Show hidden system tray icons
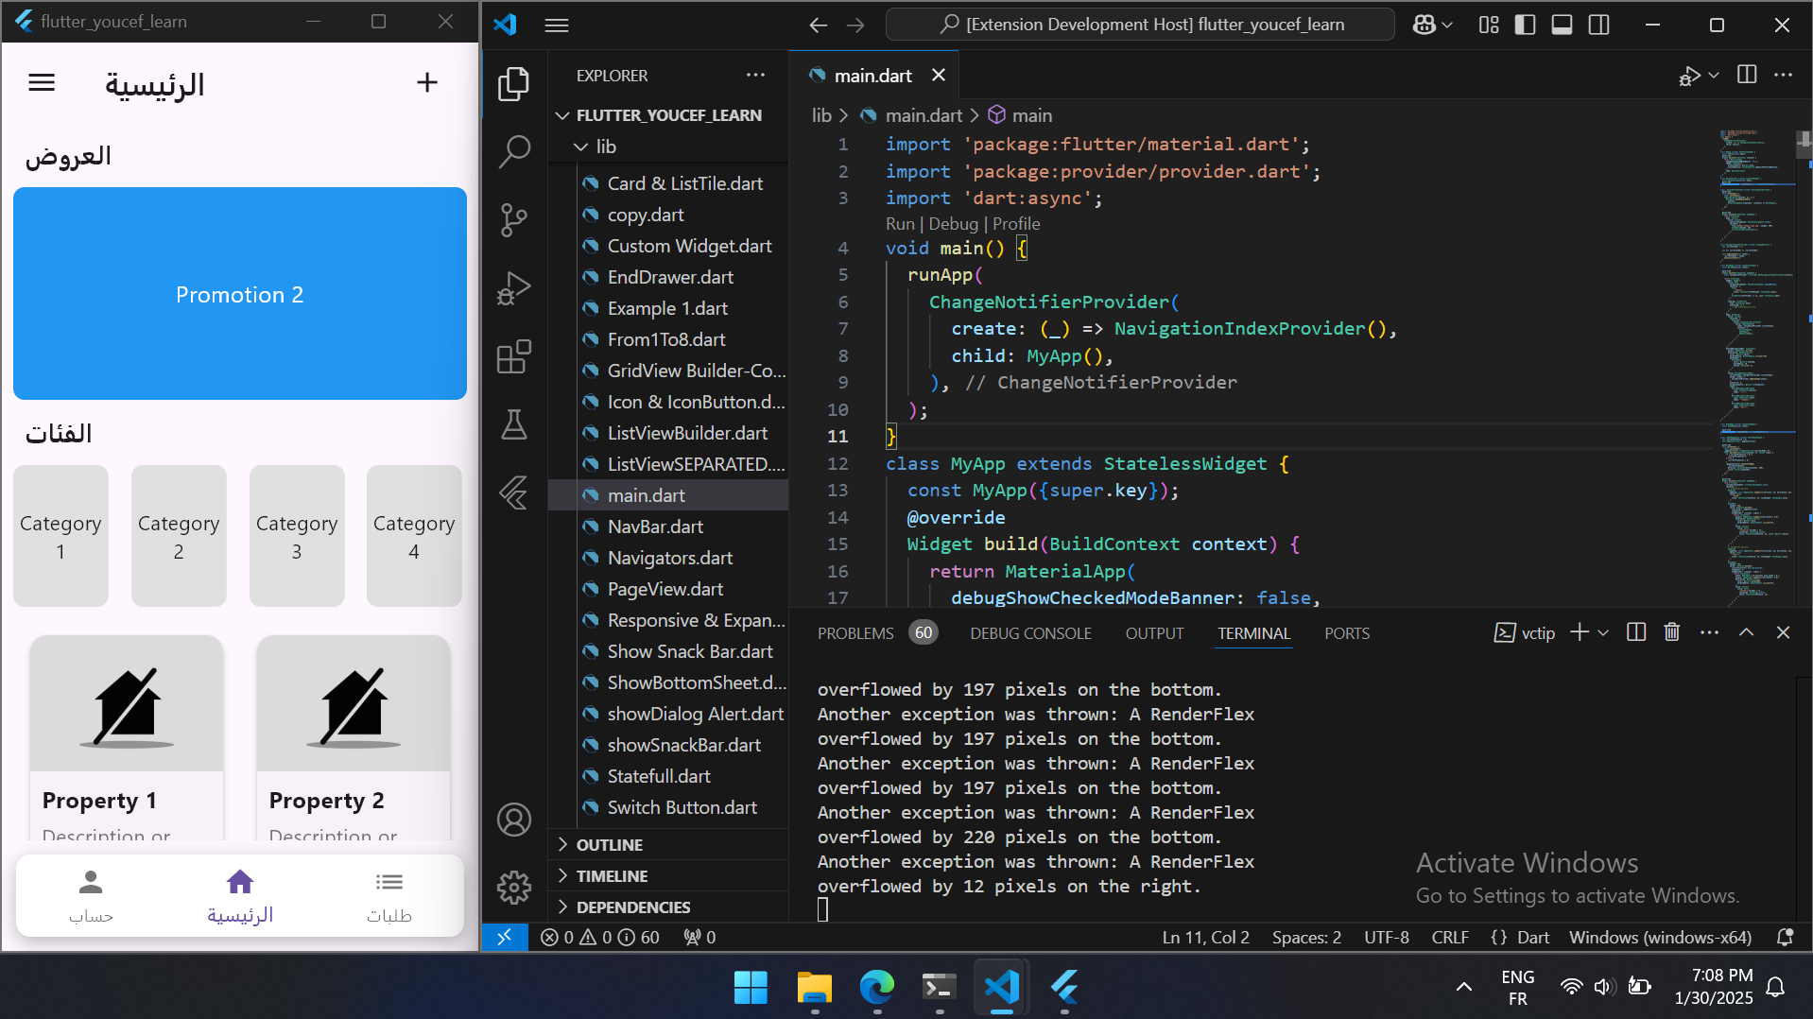1813x1019 pixels. pos(1463,987)
